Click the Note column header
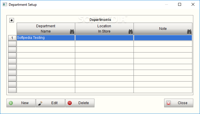200x114 pixels. click(x=163, y=29)
